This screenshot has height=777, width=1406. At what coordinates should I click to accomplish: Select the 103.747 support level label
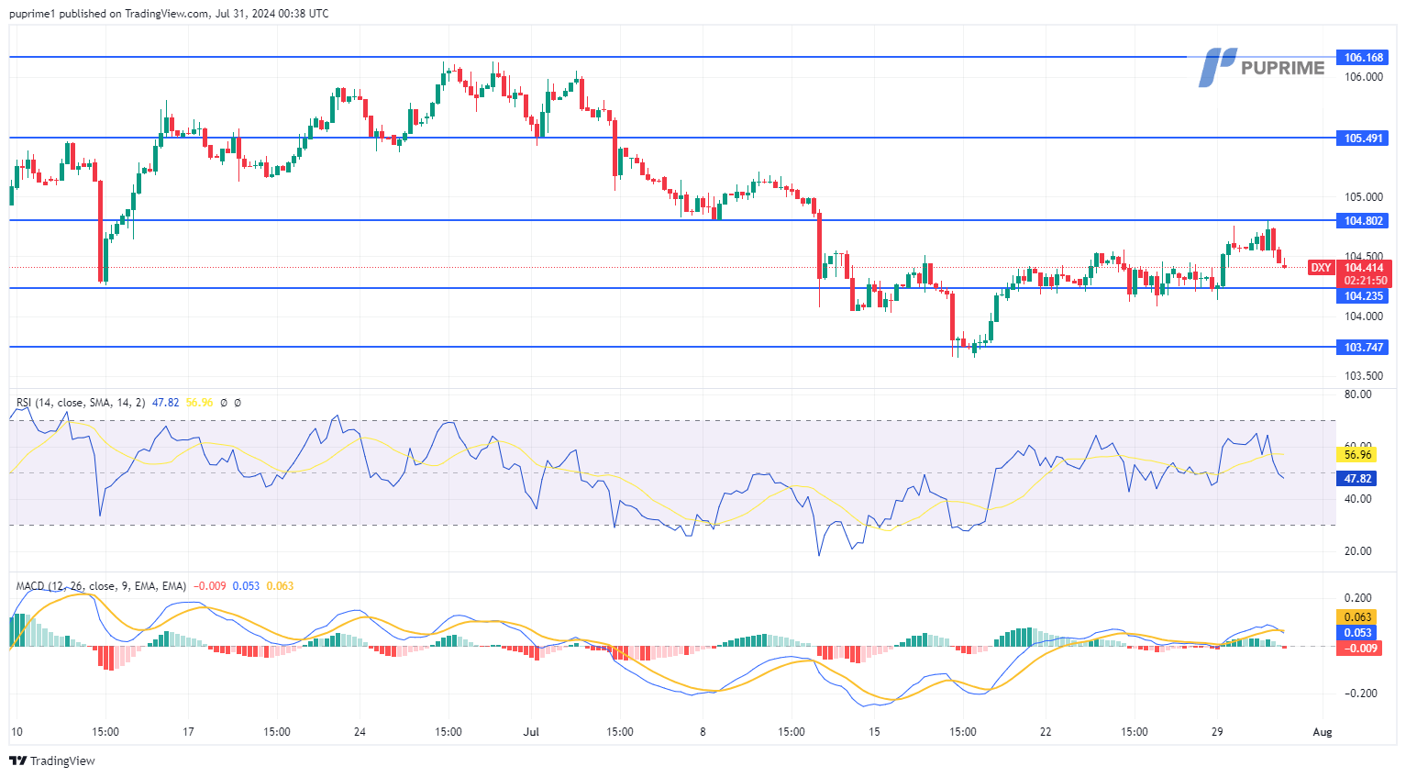(1363, 348)
